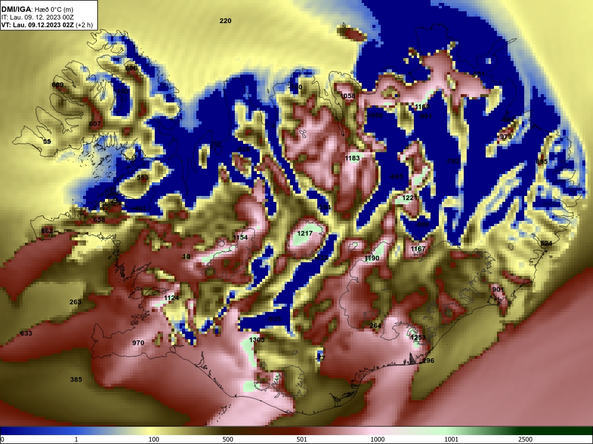Click the -935 value in the blue area
This screenshot has width=593, height=444.
(x=274, y=320)
